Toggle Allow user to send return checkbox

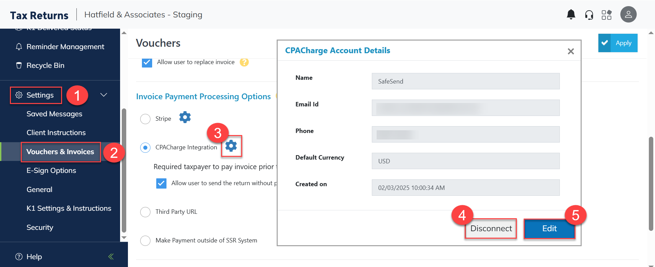[161, 183]
